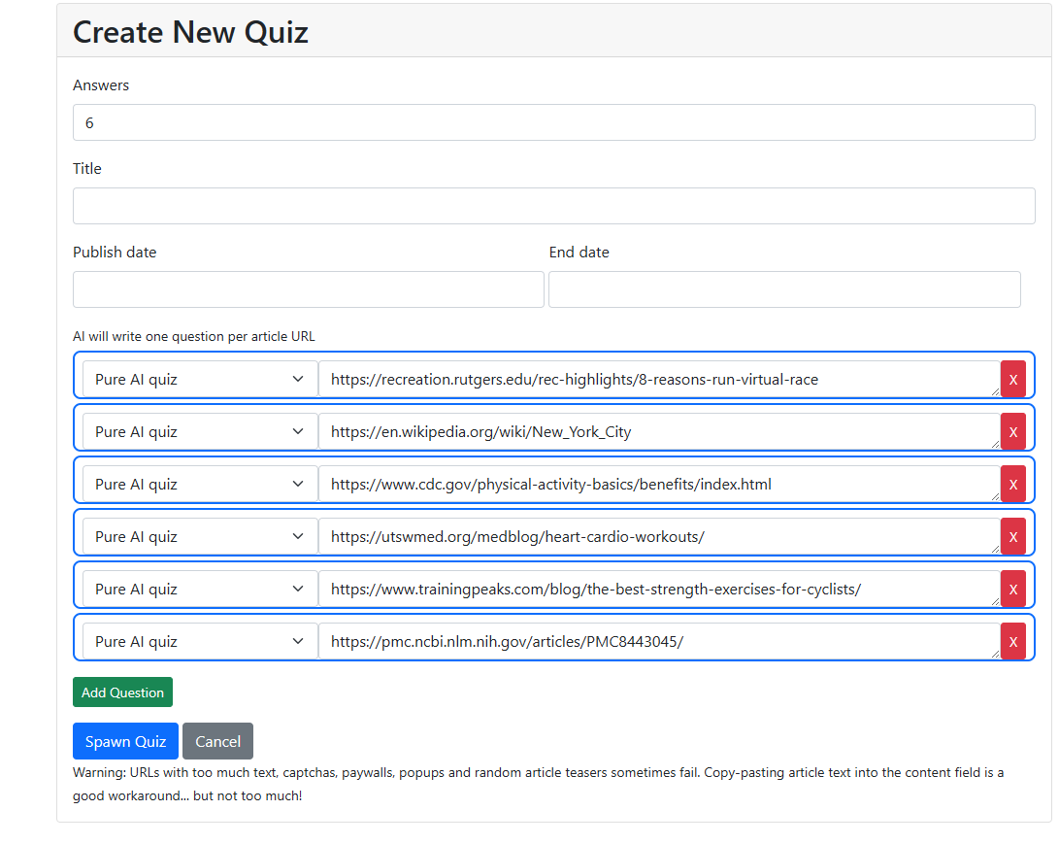Open the first Pure AI quiz dropdown
1059x844 pixels.
click(198, 379)
